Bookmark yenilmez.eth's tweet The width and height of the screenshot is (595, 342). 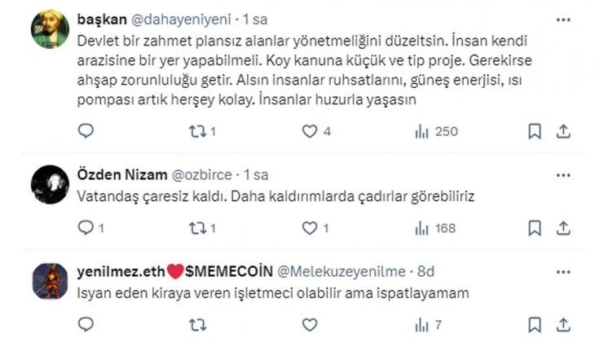click(x=535, y=324)
